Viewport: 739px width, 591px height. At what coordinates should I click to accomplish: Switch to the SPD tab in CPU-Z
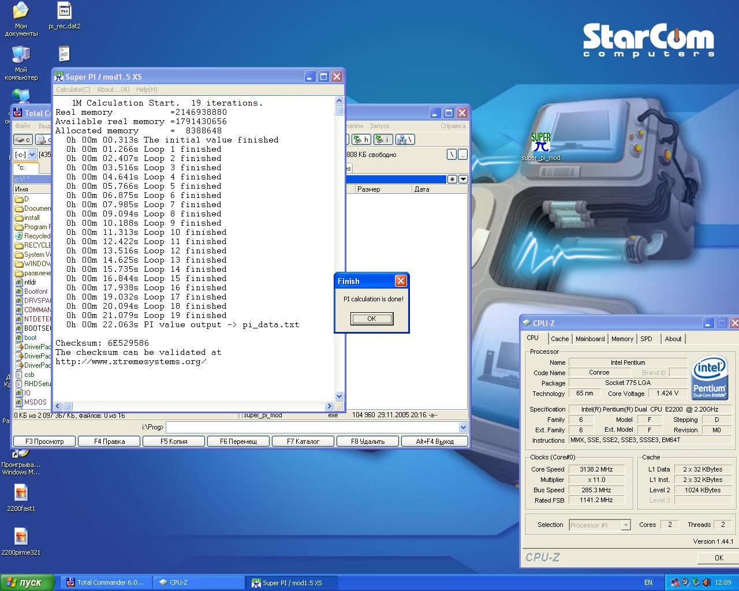point(646,339)
